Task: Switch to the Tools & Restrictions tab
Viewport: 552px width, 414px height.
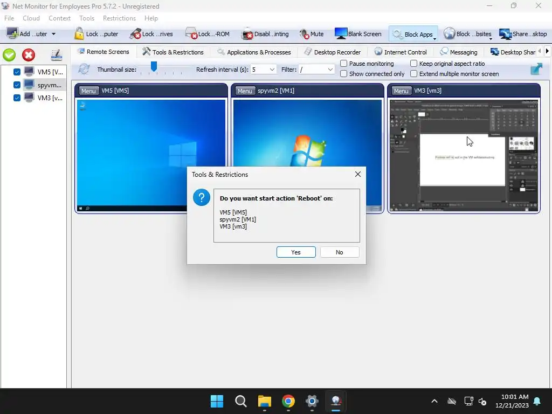Action: tap(173, 52)
